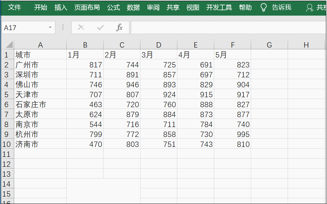
Task: Click the cell containing 杭州市
Action: tap(40, 134)
